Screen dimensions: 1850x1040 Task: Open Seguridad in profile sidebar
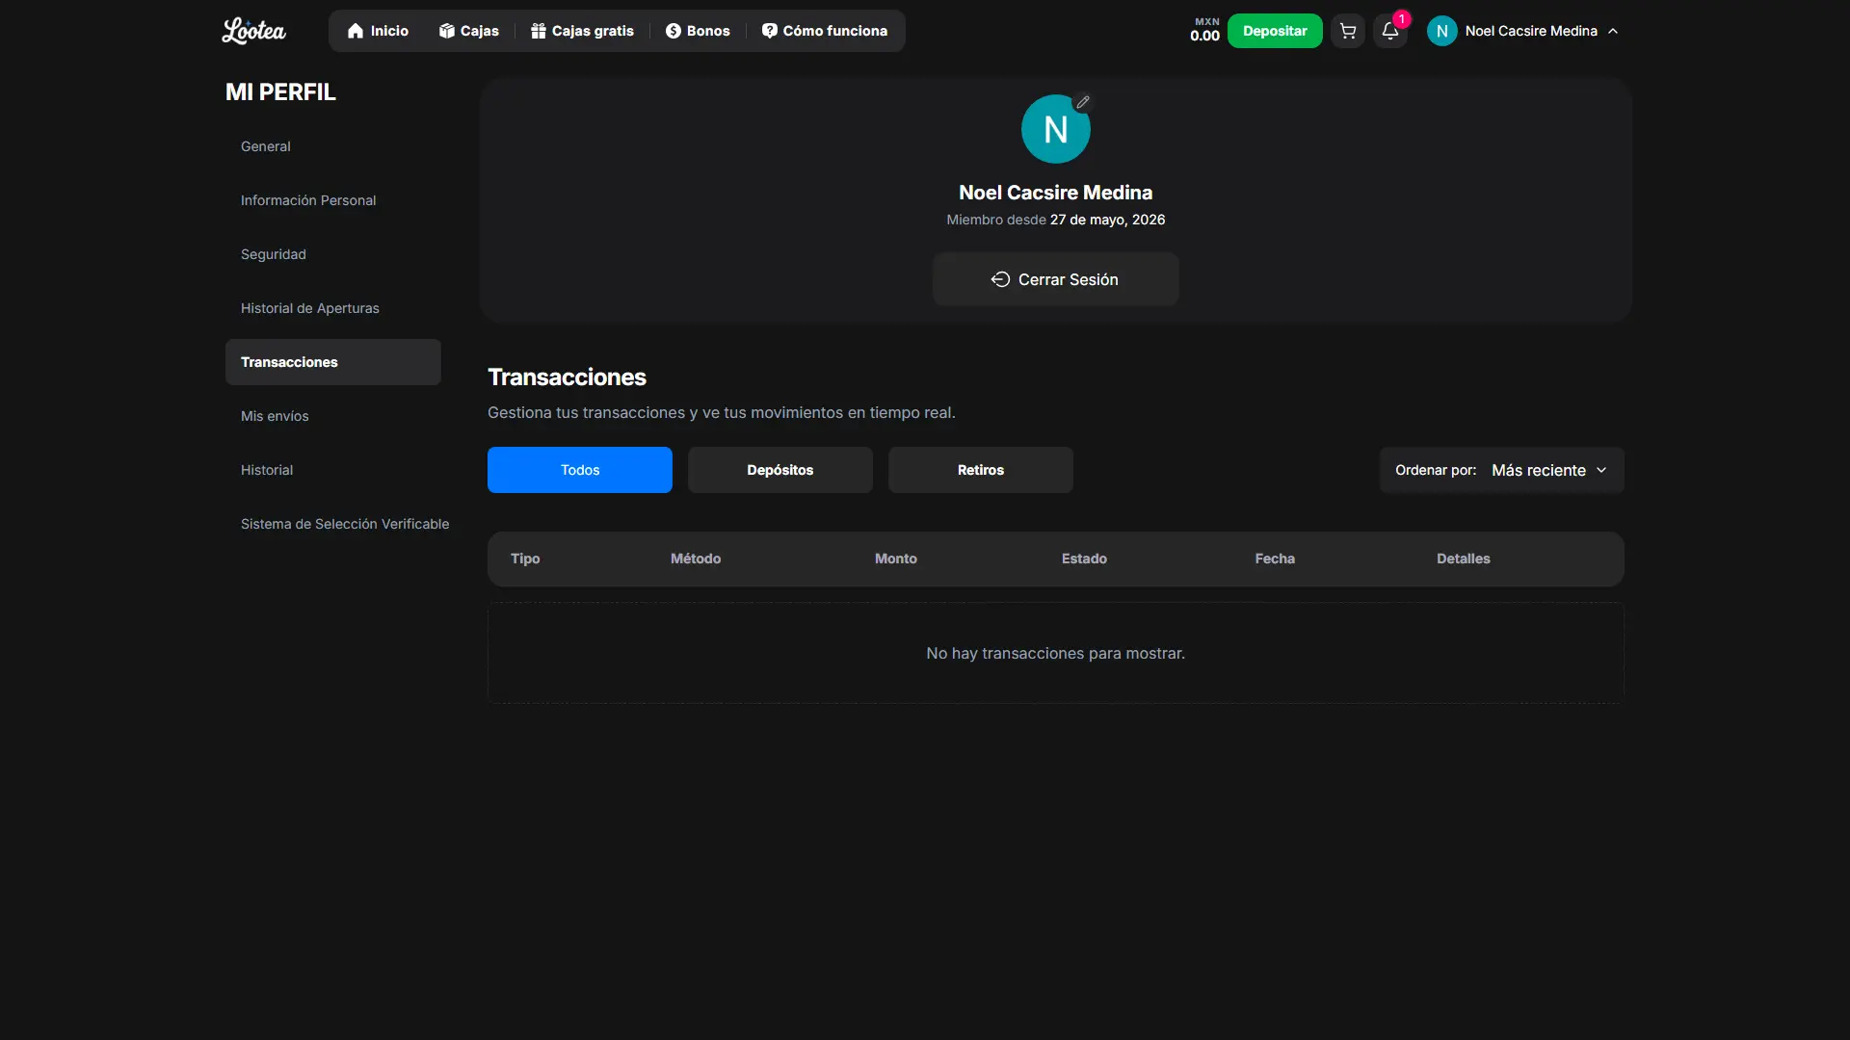(x=332, y=254)
